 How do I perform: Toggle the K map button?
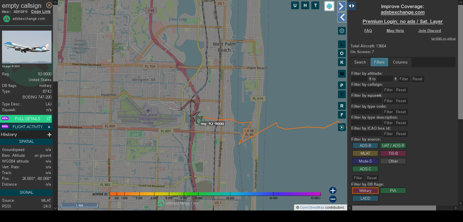click(x=342, y=62)
